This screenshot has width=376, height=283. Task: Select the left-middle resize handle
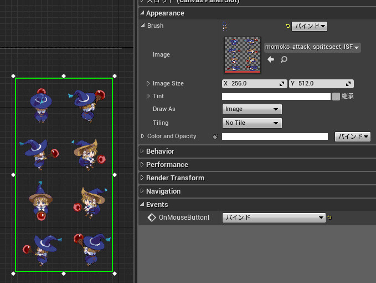[x=13, y=175]
